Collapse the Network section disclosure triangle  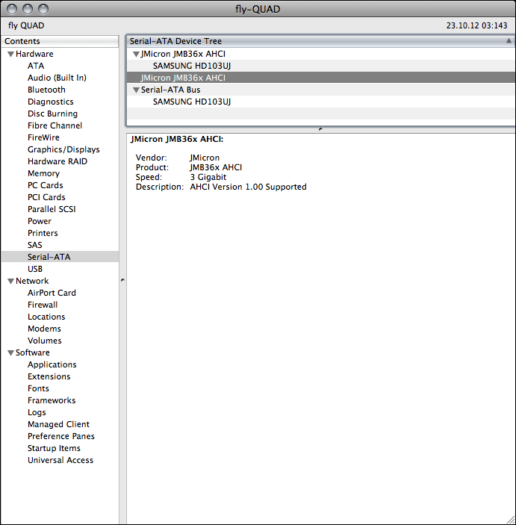coord(10,282)
